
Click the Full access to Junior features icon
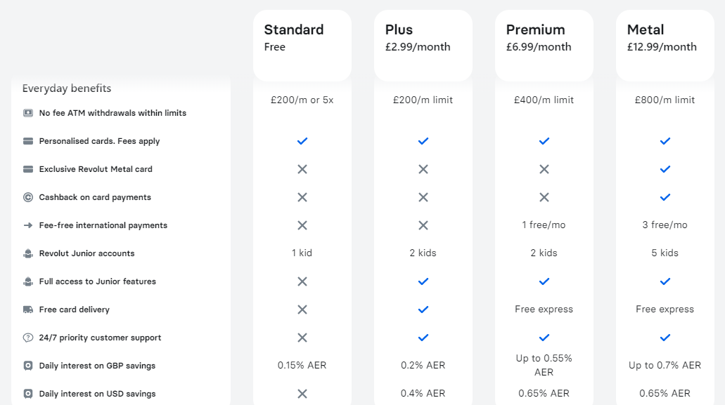(28, 281)
